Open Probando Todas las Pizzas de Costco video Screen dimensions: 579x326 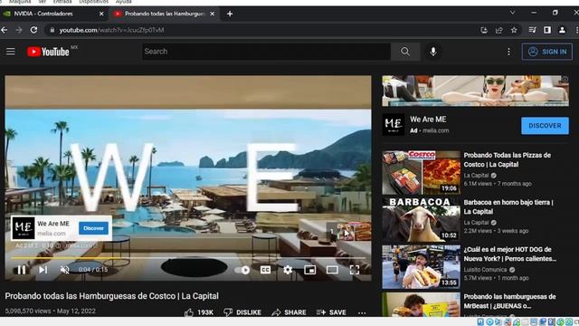tap(507, 159)
